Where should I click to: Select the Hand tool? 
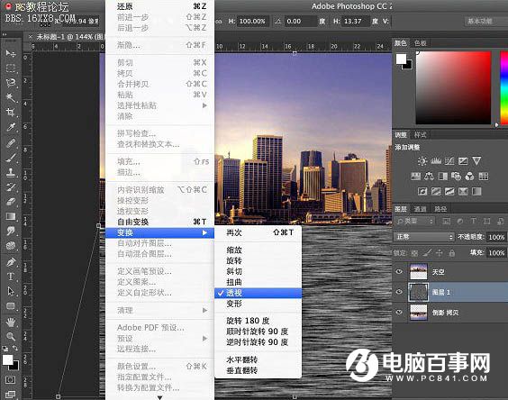point(11,322)
